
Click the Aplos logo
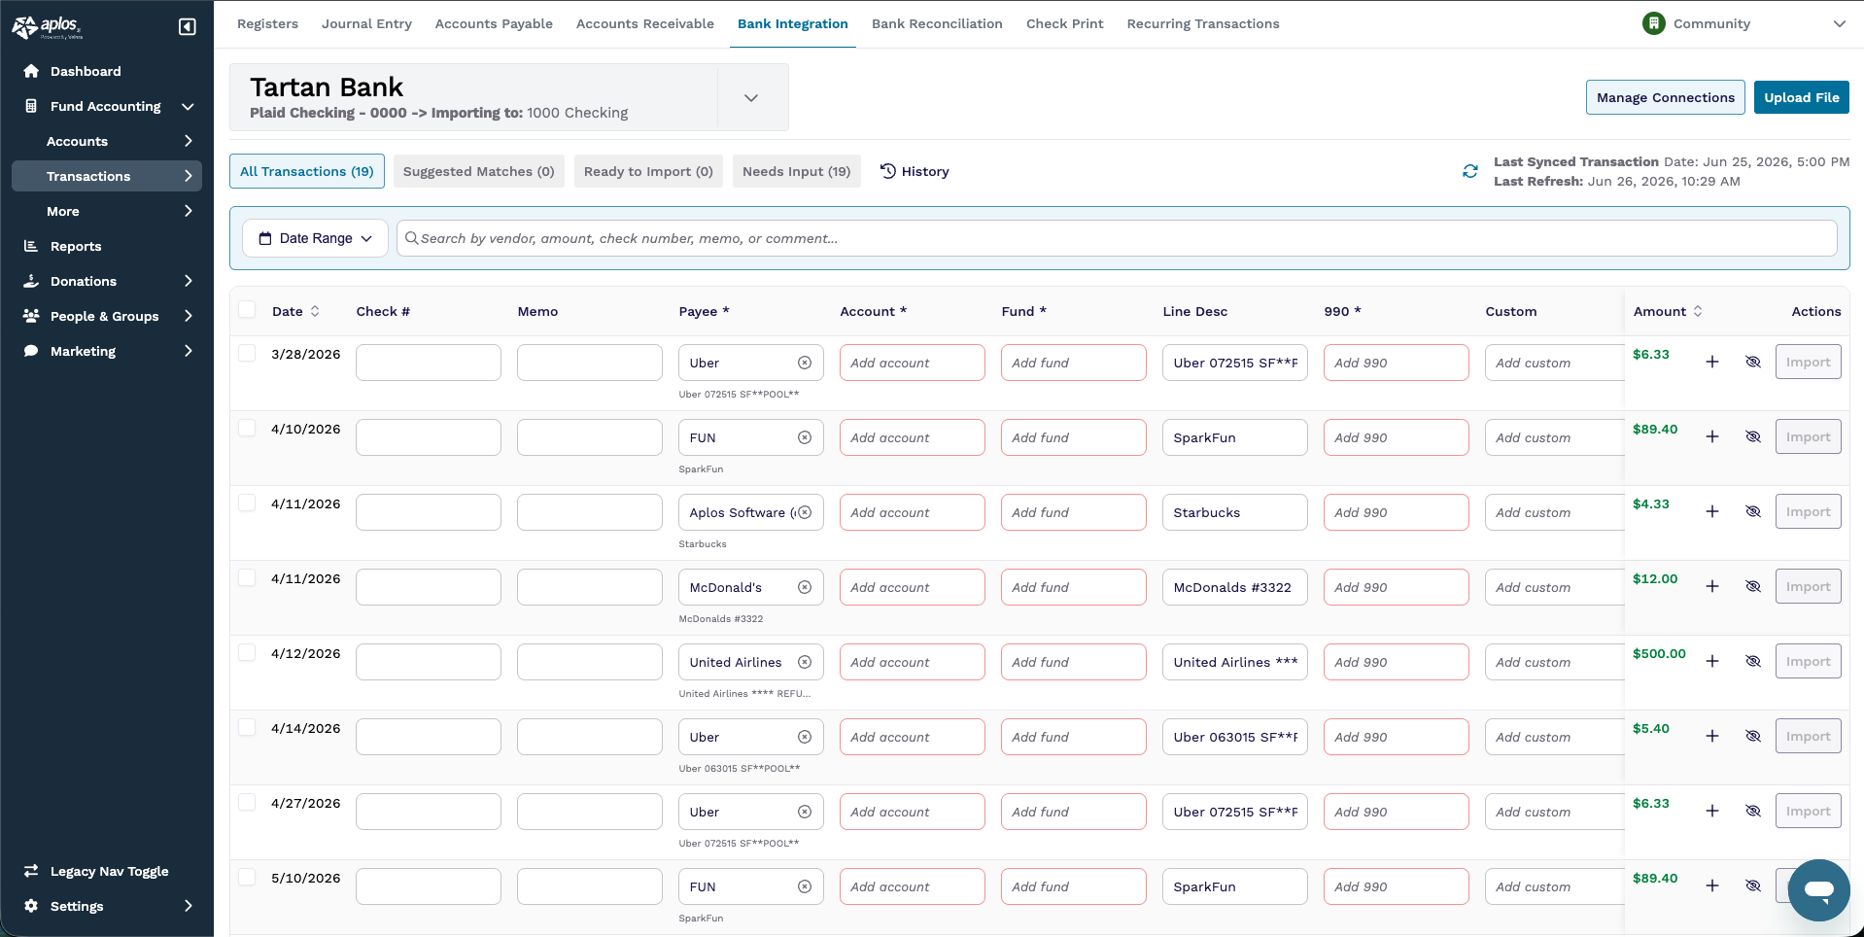pyautogui.click(x=47, y=27)
